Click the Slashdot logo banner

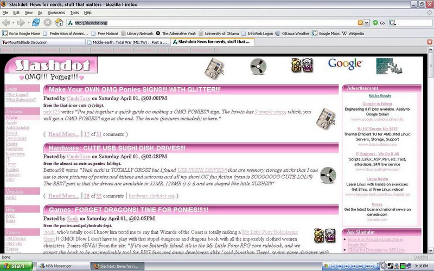coord(51,65)
